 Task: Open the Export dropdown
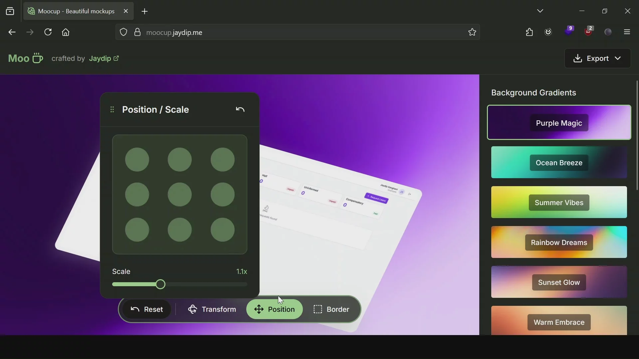coord(598,59)
